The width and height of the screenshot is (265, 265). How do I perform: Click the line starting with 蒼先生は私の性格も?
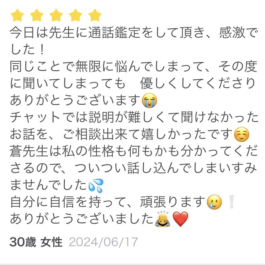coord(134,151)
